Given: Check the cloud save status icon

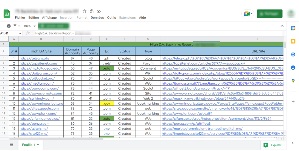Looking at the screenshot, I should pyautogui.click(x=99, y=11).
